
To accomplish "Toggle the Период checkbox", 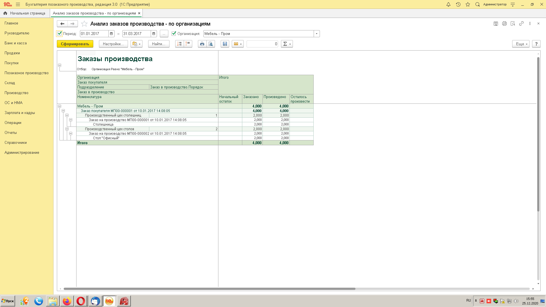I will click(59, 34).
